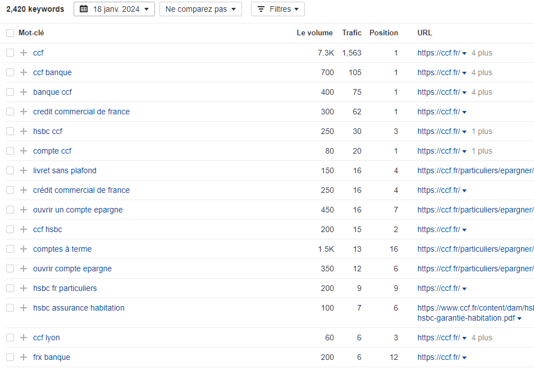Show '4 plus' URLs for keyword 'ccf'
Image resolution: width=534 pixels, height=370 pixels.
(482, 53)
